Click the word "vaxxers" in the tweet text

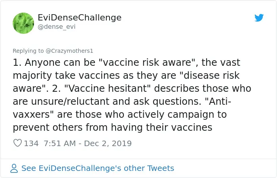(32, 115)
